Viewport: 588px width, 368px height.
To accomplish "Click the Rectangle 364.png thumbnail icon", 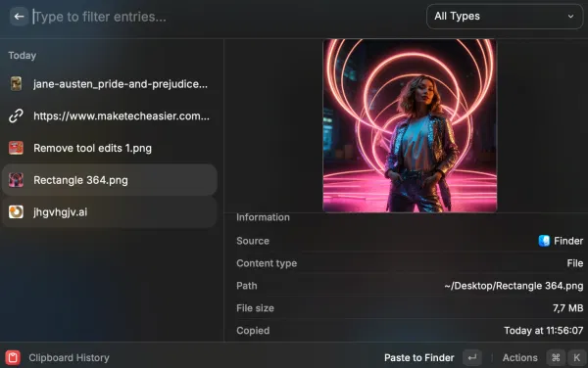I will pos(16,180).
